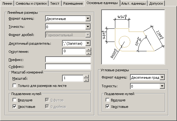Click the dimension style preview image
177x121 pixels.
click(x=133, y=37)
